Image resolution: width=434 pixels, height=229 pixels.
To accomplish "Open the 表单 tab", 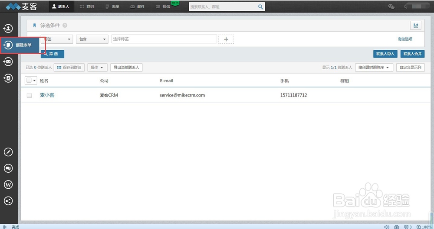I will (x=112, y=6).
